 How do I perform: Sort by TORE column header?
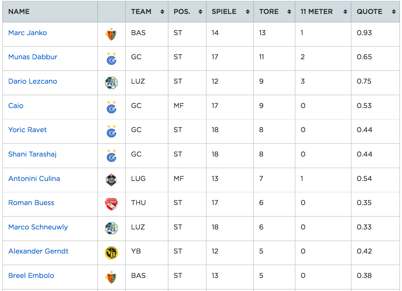(x=269, y=12)
